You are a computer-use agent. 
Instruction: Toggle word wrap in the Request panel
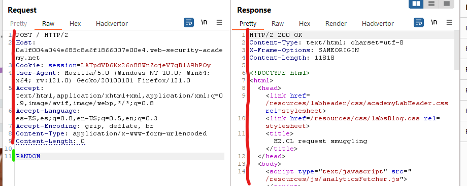[189, 23]
